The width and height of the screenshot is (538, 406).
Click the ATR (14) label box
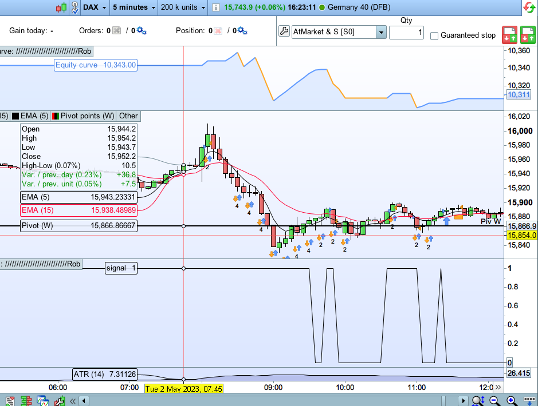click(105, 374)
